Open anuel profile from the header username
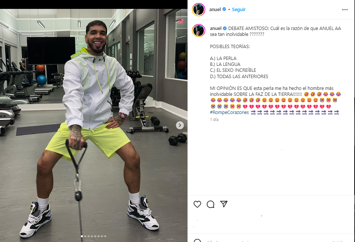 click(215, 10)
